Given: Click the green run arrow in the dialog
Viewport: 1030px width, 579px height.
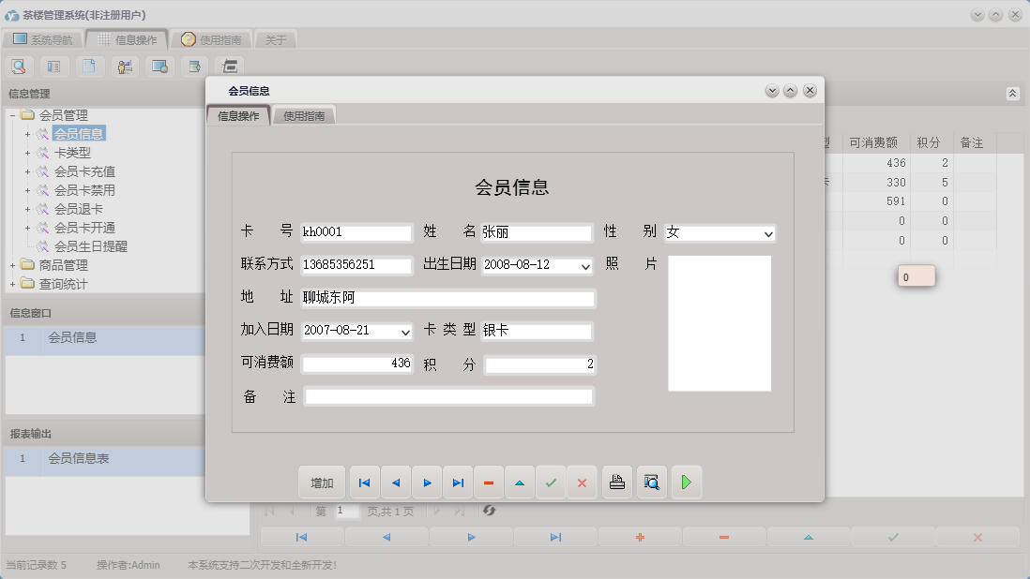Looking at the screenshot, I should (x=686, y=482).
